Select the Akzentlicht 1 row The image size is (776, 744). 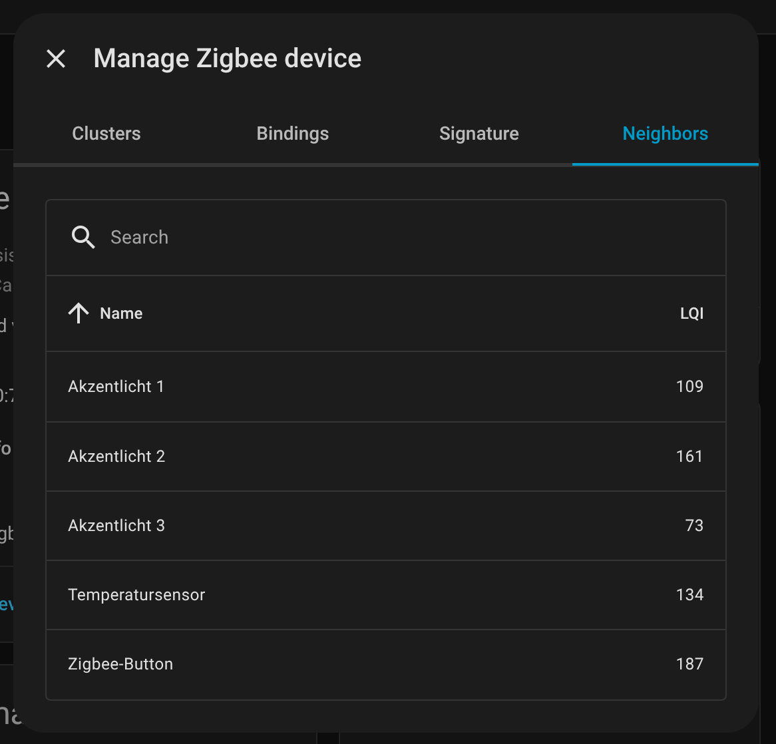[x=116, y=387]
